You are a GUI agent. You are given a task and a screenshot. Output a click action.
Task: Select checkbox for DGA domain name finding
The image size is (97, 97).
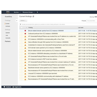[x=22, y=48]
